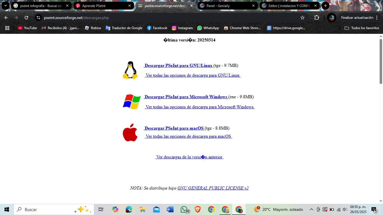Expand hidden system tray icons
Screen dimensions: 383x215
(311, 209)
